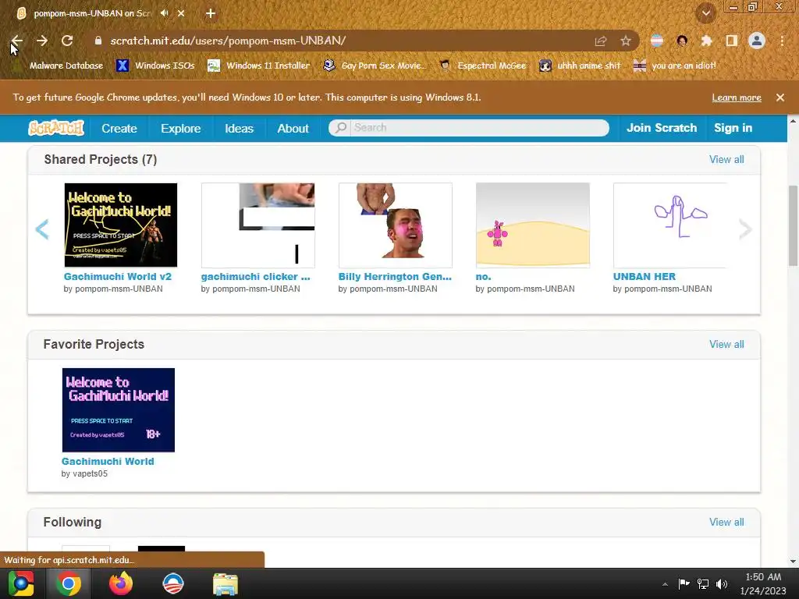Open the Espectral McGee bookmark
The width and height of the screenshot is (799, 599).
tap(483, 66)
